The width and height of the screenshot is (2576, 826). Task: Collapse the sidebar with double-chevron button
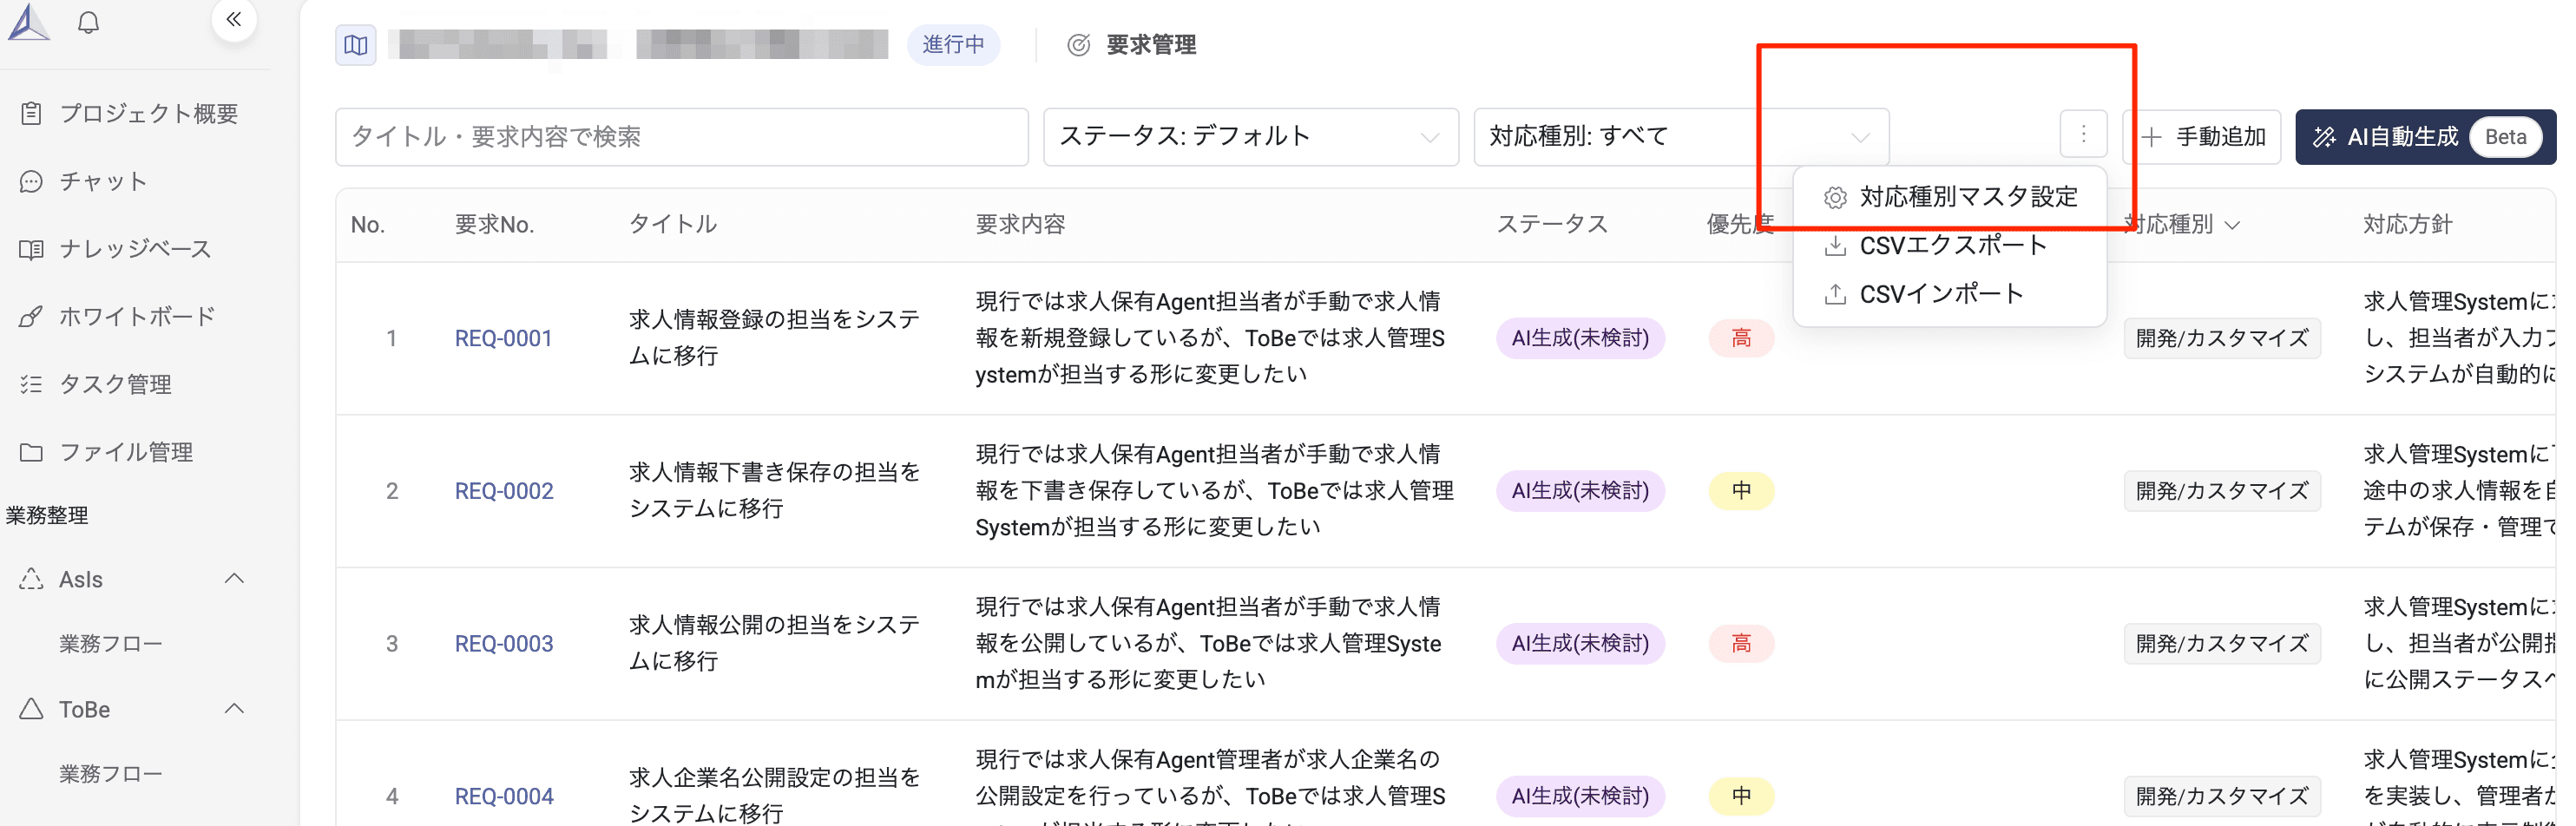coord(234,19)
